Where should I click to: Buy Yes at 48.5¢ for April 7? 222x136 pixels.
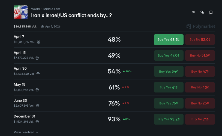[x=169, y=40]
